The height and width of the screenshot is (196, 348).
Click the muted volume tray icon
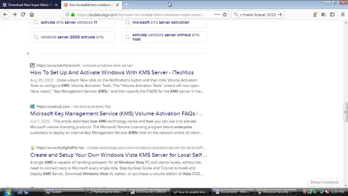(327, 192)
